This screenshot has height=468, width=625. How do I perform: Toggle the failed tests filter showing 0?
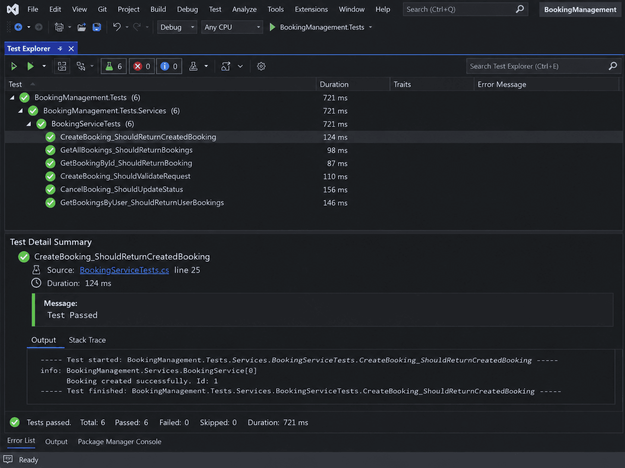[x=142, y=66]
